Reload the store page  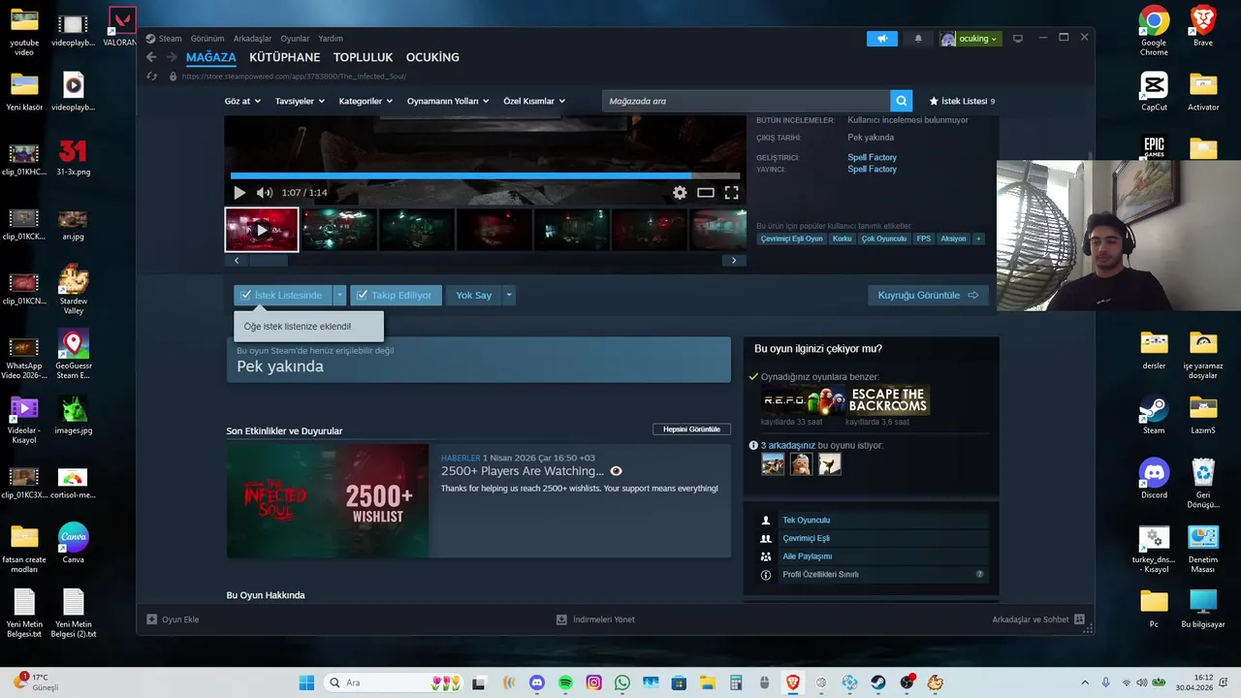click(152, 76)
